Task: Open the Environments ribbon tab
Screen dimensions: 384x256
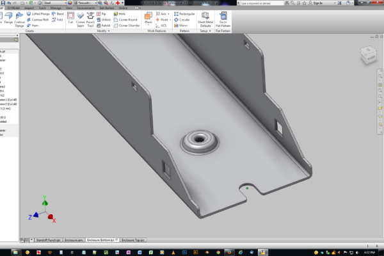Action: [x=86, y=8]
